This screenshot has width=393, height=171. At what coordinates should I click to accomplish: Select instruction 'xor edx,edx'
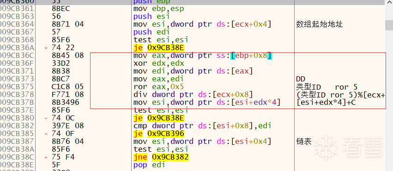coord(158,63)
